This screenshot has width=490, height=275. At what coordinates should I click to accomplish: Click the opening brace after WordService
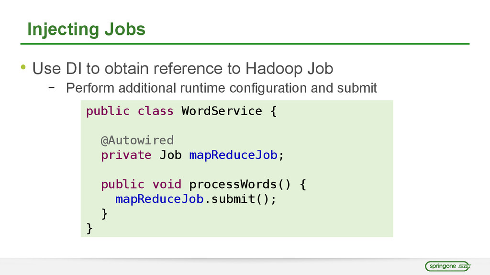click(x=273, y=111)
